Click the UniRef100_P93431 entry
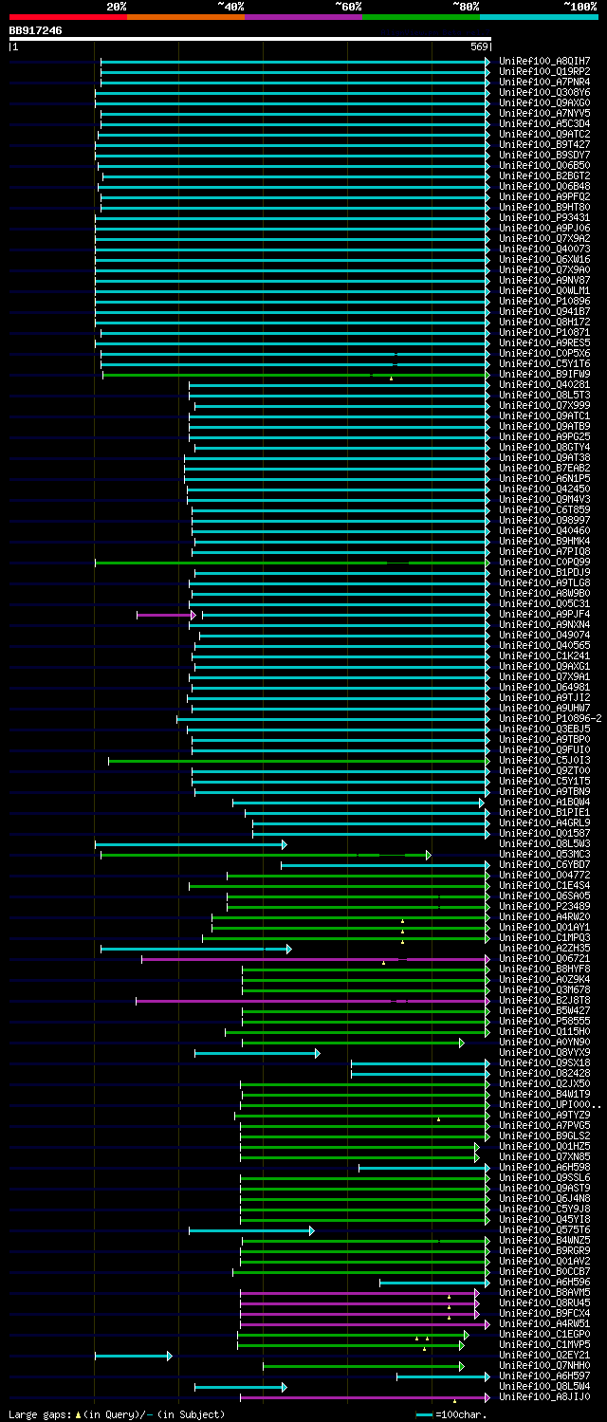 coord(544,217)
